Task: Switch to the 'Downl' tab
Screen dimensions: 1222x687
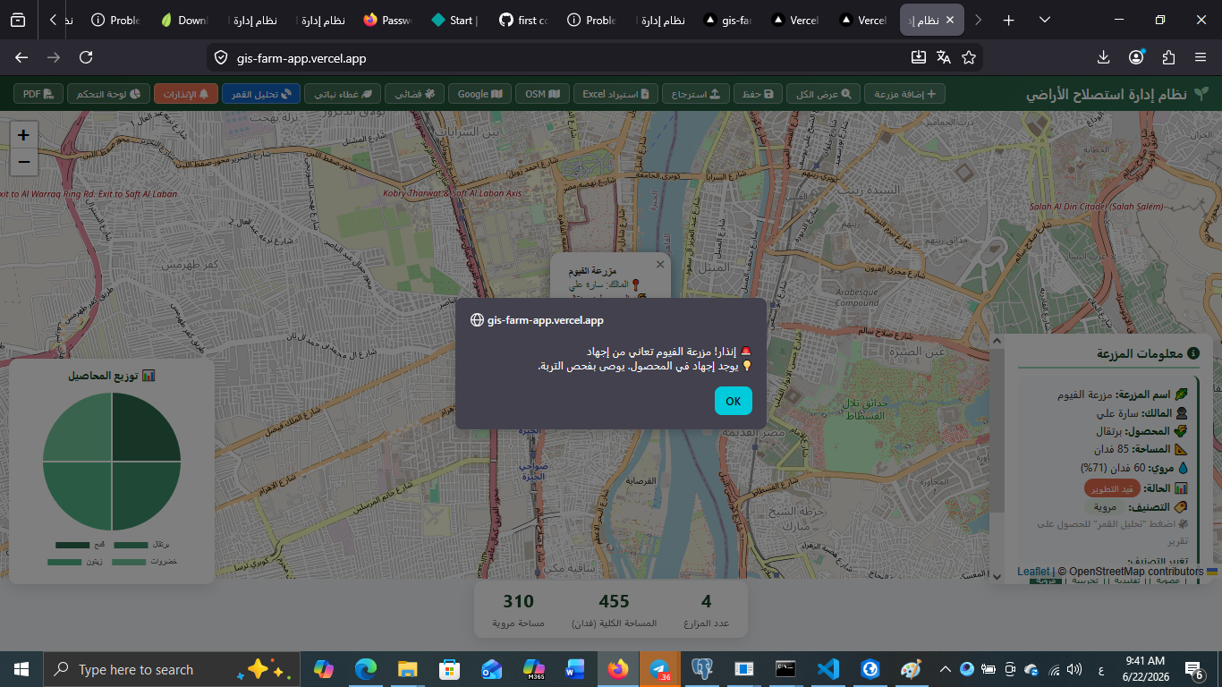Action: click(184, 20)
